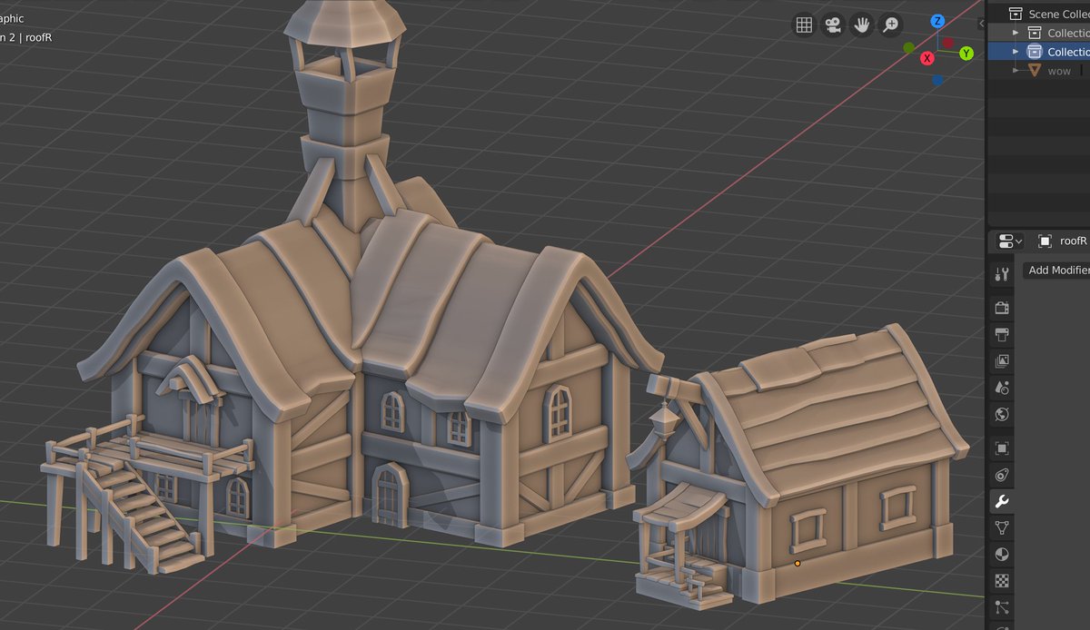Select the non-highlighted Collection row in outliner

pos(1038,33)
